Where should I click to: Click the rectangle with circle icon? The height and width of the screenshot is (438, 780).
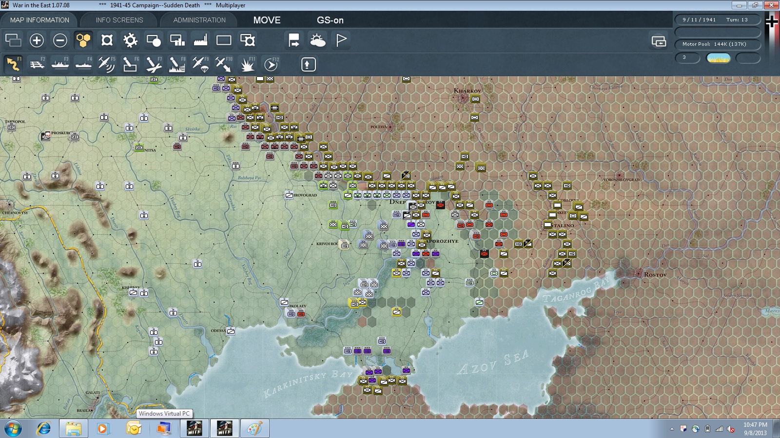tap(154, 40)
